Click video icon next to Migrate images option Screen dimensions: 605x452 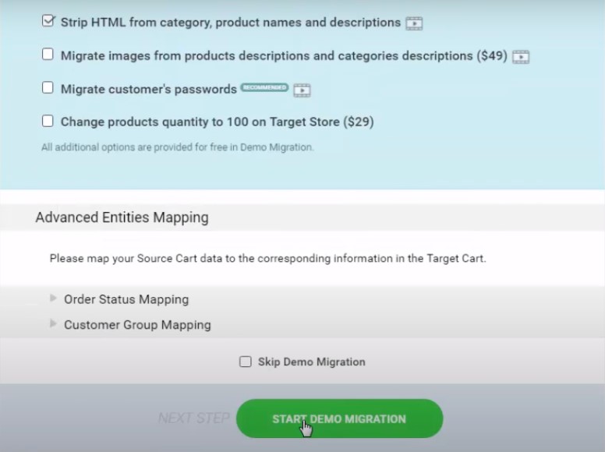[521, 57]
